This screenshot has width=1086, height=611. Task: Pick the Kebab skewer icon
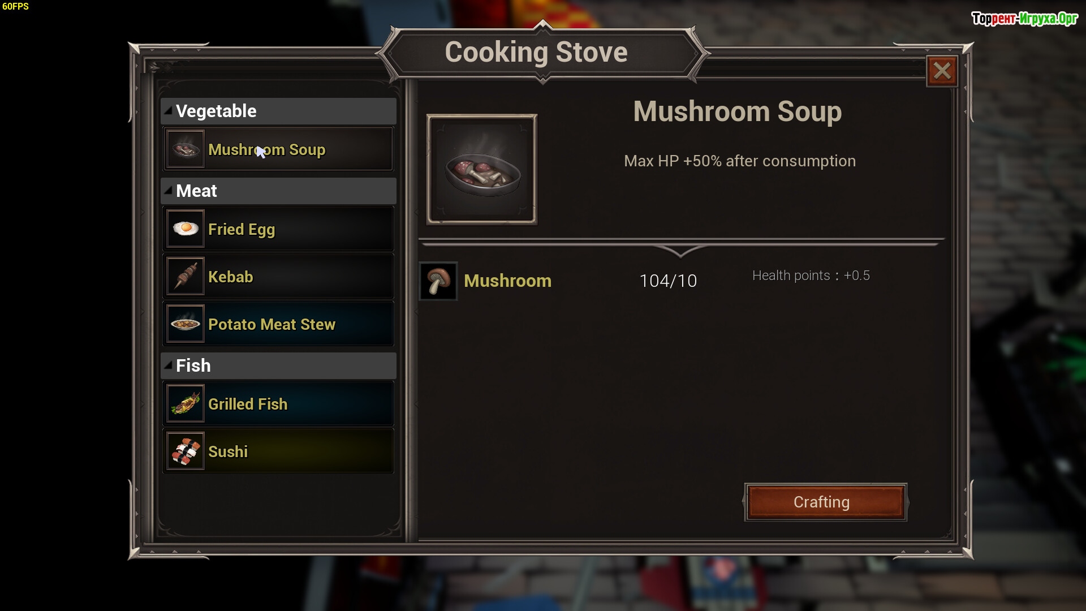(186, 276)
